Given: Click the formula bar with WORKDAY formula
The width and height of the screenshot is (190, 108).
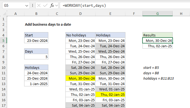Looking at the screenshot, I should point(125,6).
